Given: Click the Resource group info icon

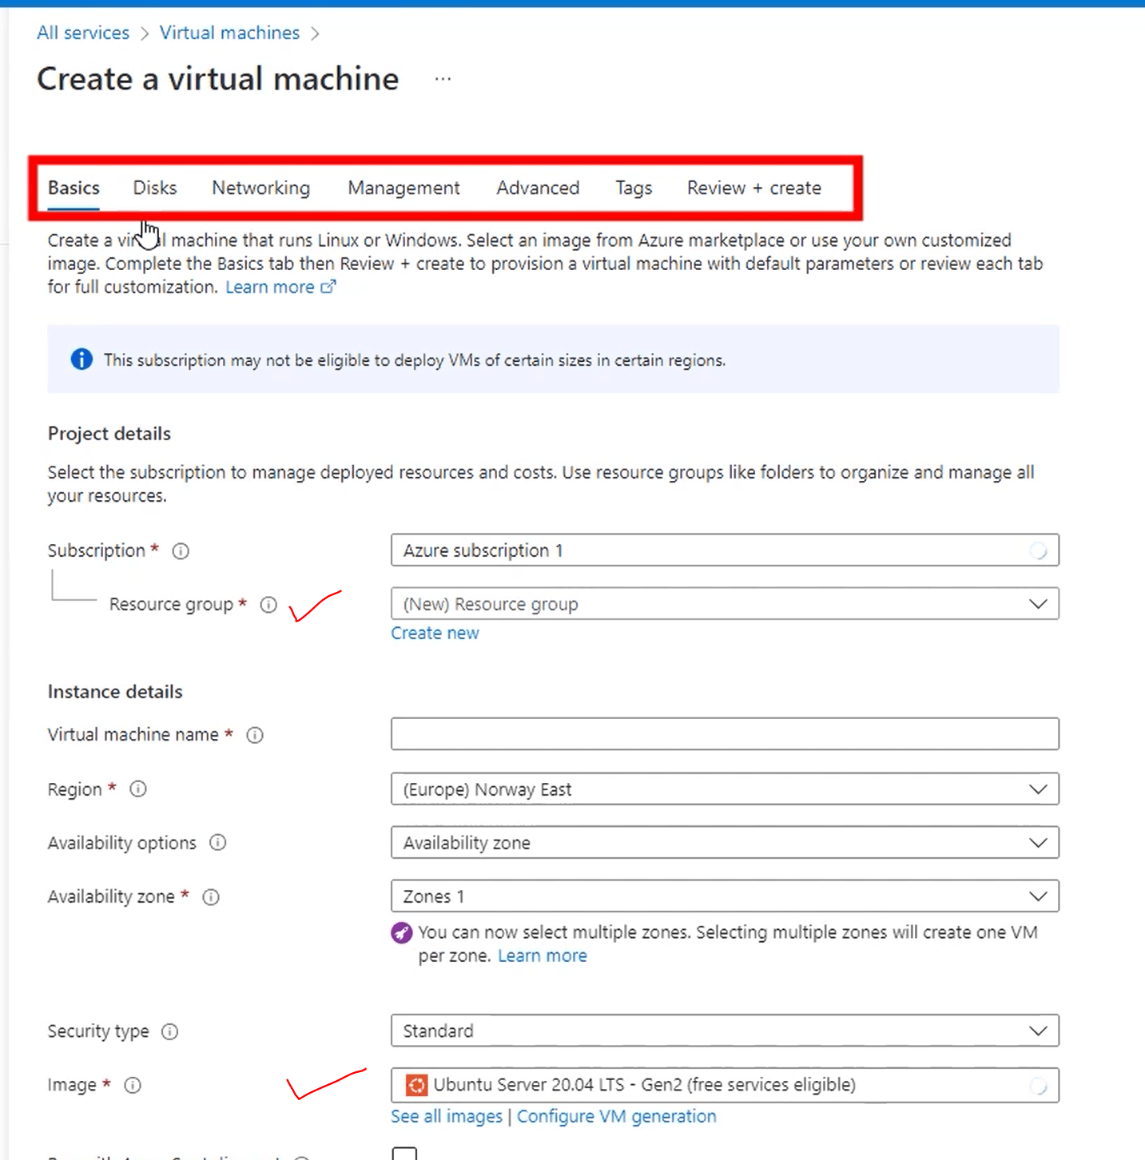Looking at the screenshot, I should point(268,605).
